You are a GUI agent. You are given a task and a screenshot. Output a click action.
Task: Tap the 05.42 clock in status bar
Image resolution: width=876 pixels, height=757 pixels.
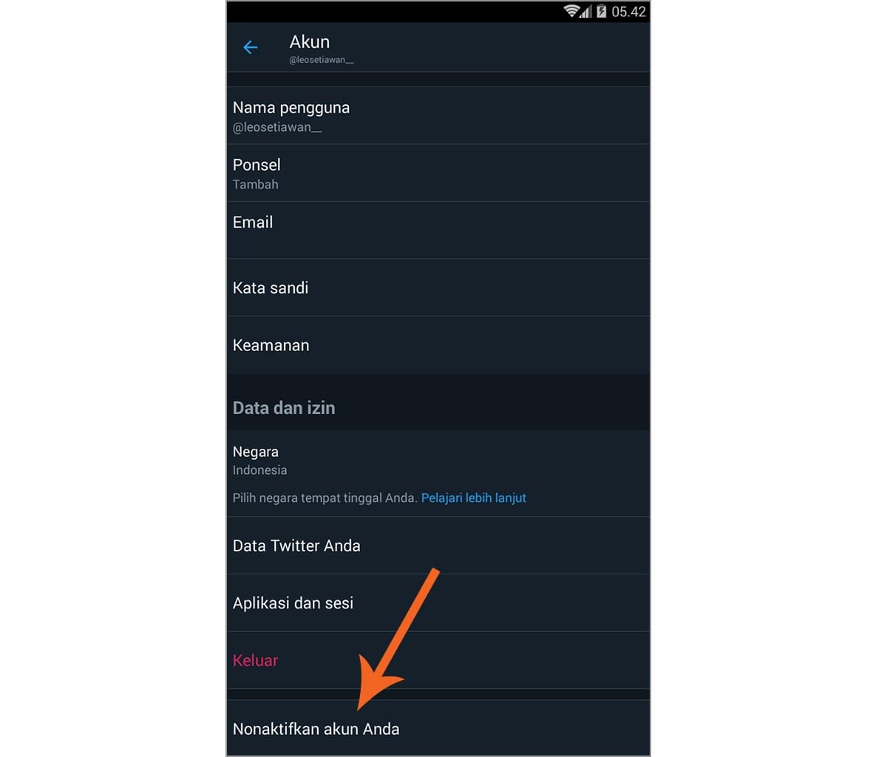pyautogui.click(x=628, y=11)
